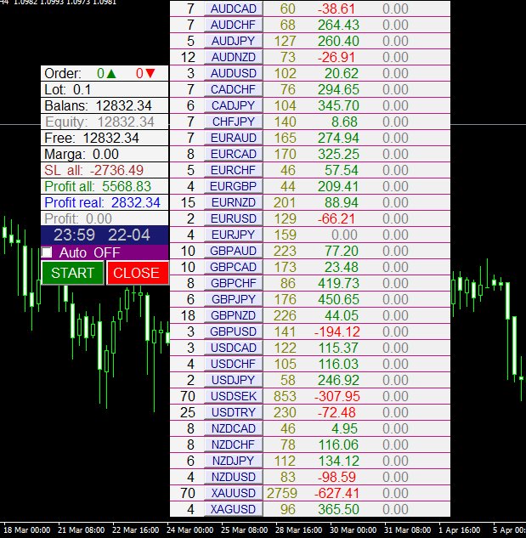This screenshot has width=526, height=538.
Task: Select the EURAUD symbol button
Action: point(234,138)
